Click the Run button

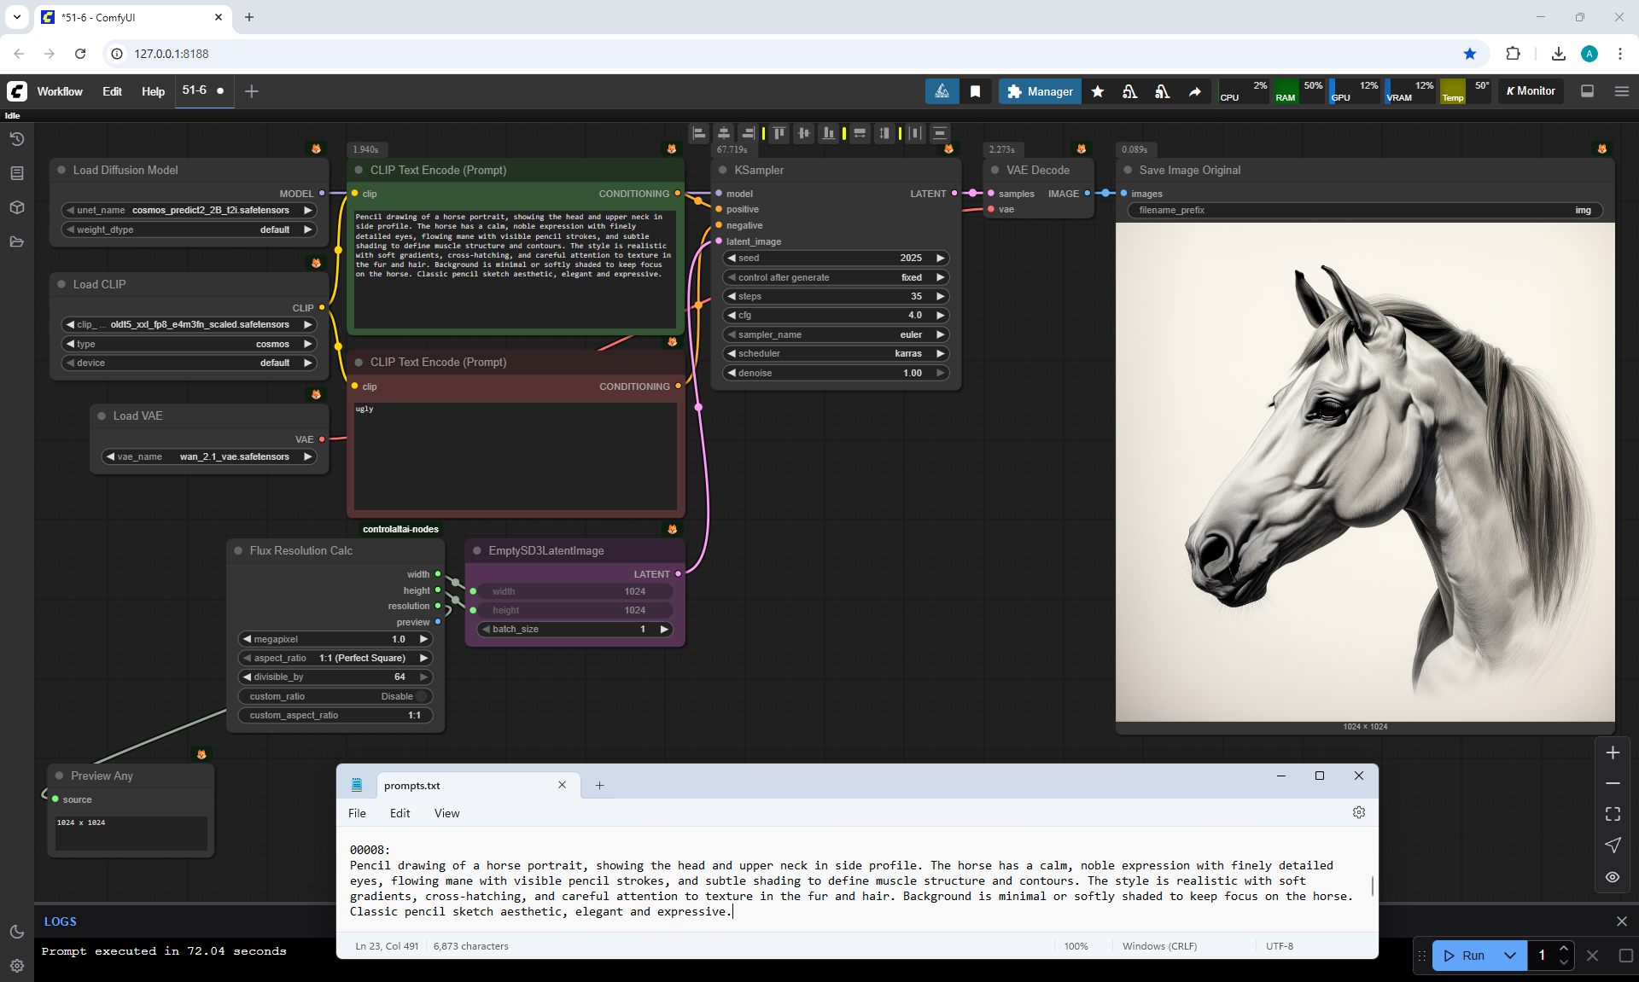coord(1465,956)
